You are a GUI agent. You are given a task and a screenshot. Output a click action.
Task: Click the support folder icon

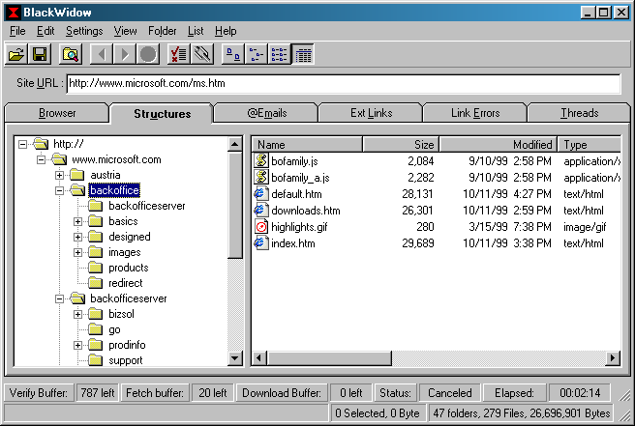(x=96, y=360)
